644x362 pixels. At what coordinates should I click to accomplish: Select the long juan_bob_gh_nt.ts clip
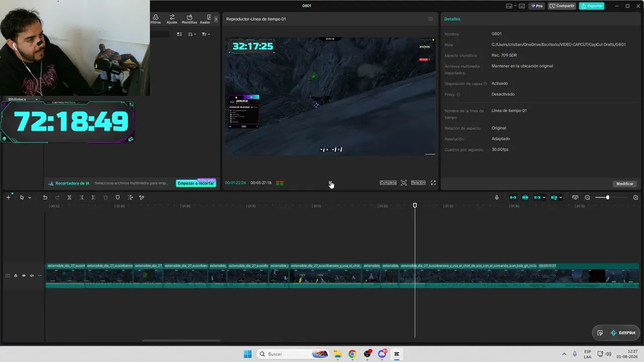click(519, 276)
